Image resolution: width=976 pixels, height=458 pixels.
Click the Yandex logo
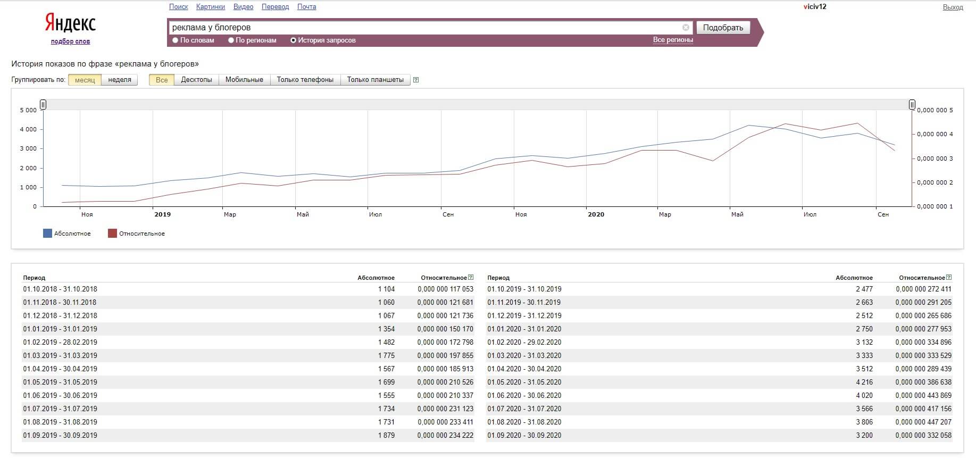[70, 23]
